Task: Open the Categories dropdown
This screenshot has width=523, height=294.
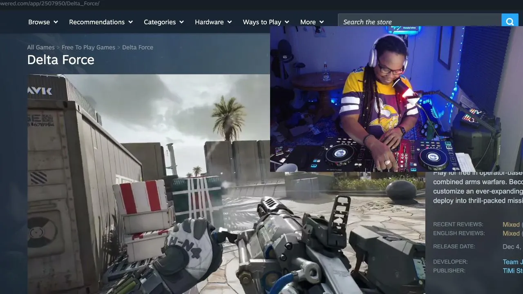Action: (164, 22)
